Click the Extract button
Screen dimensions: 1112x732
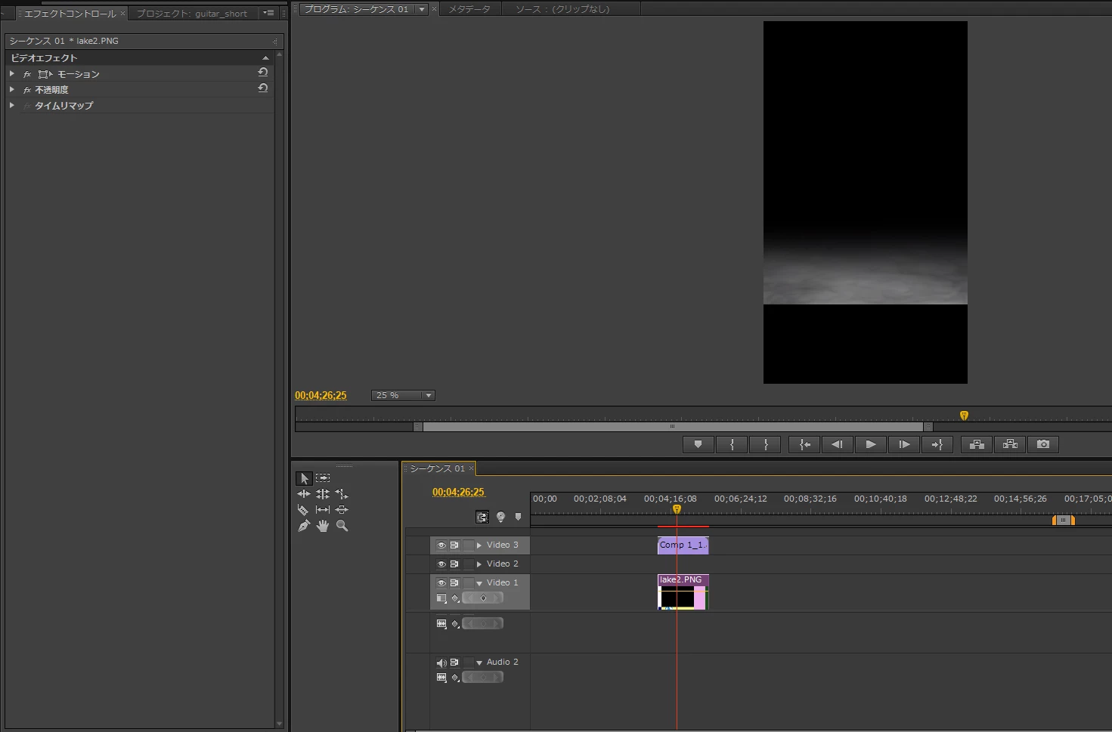click(1010, 445)
